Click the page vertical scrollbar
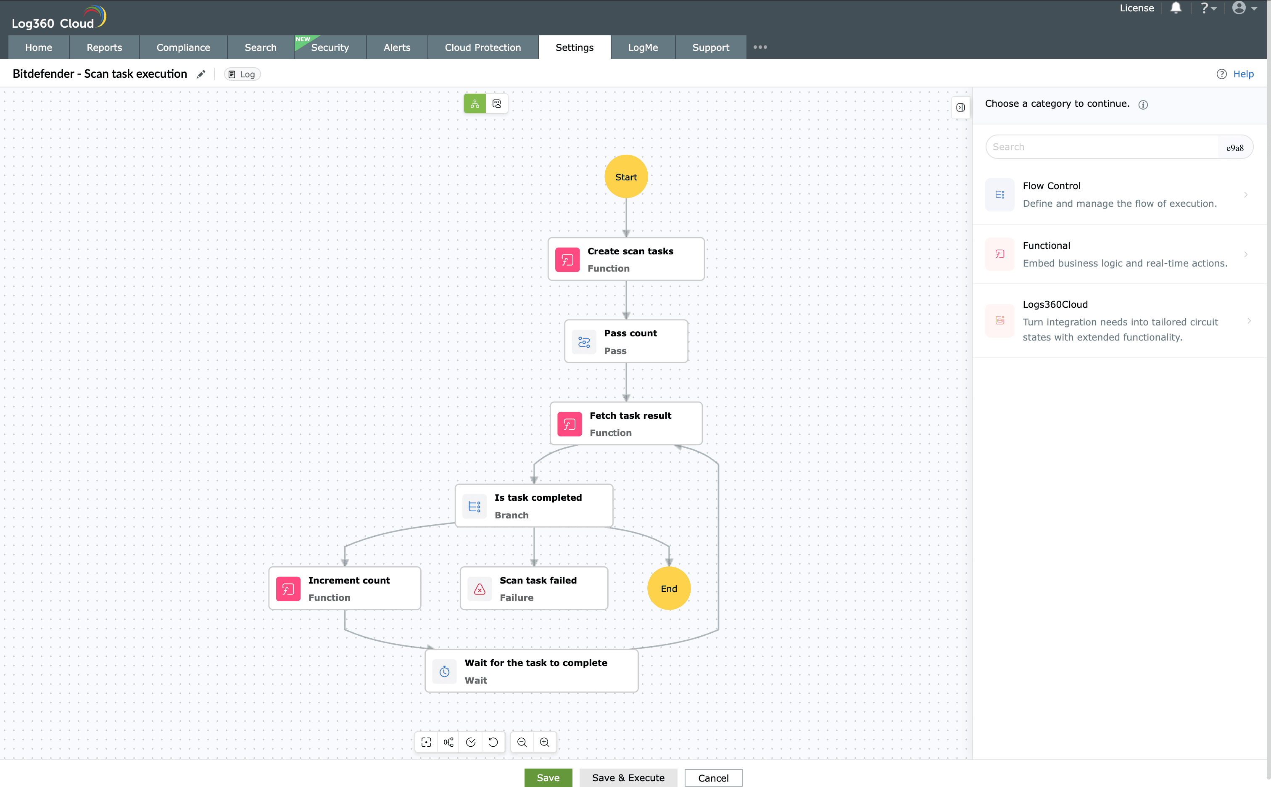 (1268, 391)
